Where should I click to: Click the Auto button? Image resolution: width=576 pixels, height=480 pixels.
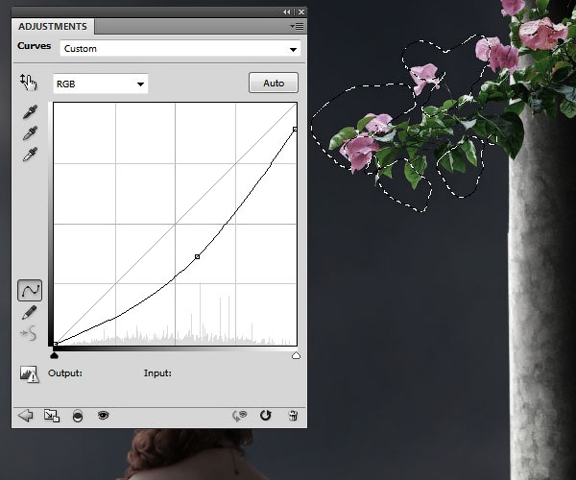coord(274,83)
